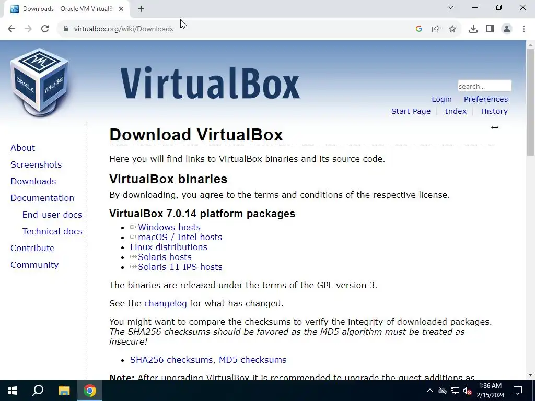
Task: Open About in the sidebar
Action: (23, 148)
